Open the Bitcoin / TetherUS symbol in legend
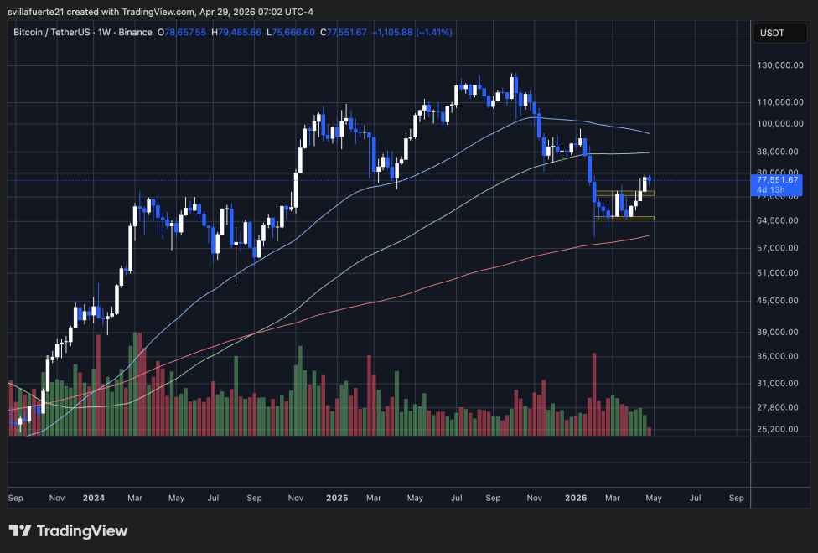The height and width of the screenshot is (553, 818). click(53, 33)
